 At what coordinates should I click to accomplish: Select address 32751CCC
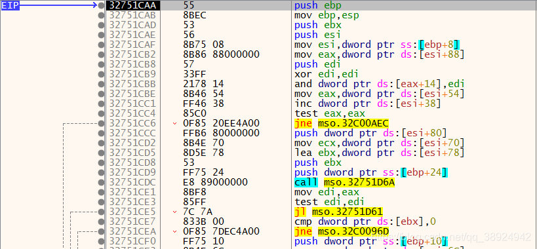pyautogui.click(x=132, y=134)
